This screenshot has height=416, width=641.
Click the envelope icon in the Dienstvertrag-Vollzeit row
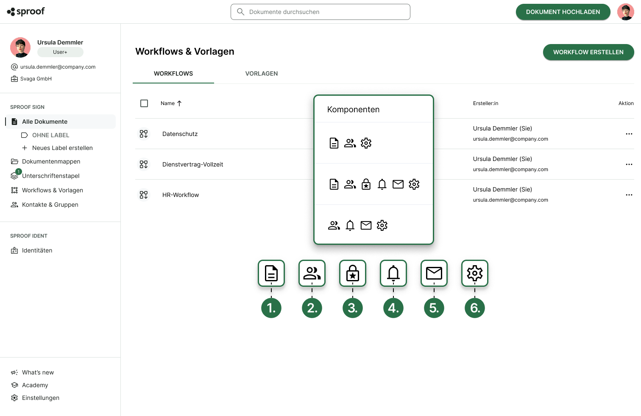tap(398, 184)
